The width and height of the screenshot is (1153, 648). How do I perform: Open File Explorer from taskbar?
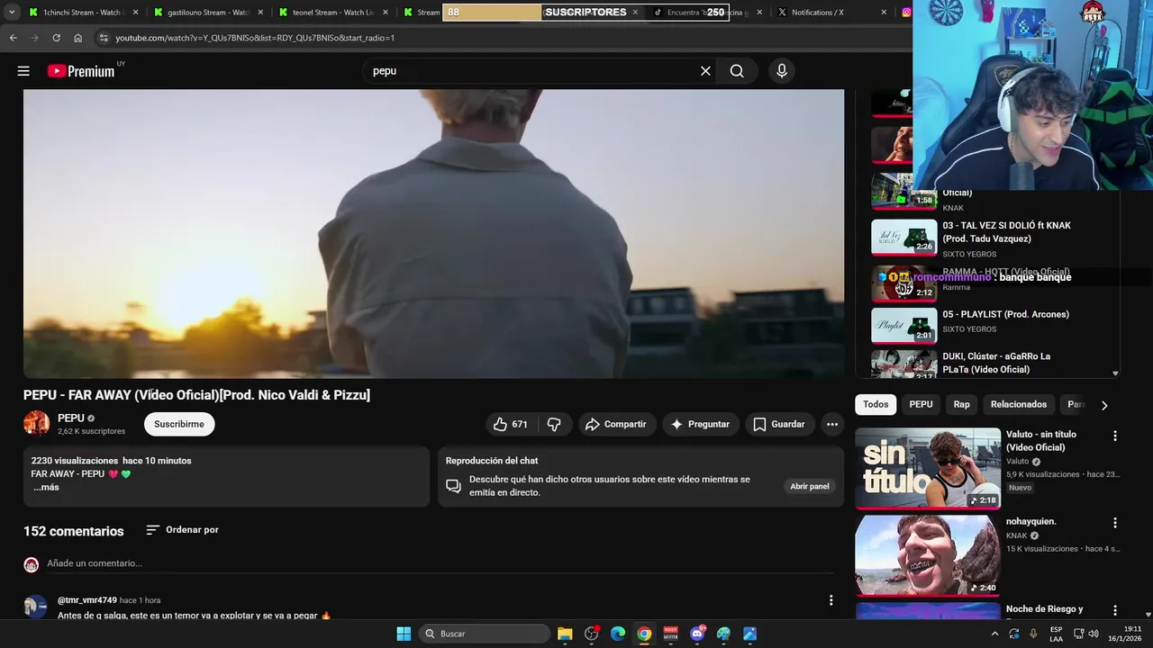point(565,634)
